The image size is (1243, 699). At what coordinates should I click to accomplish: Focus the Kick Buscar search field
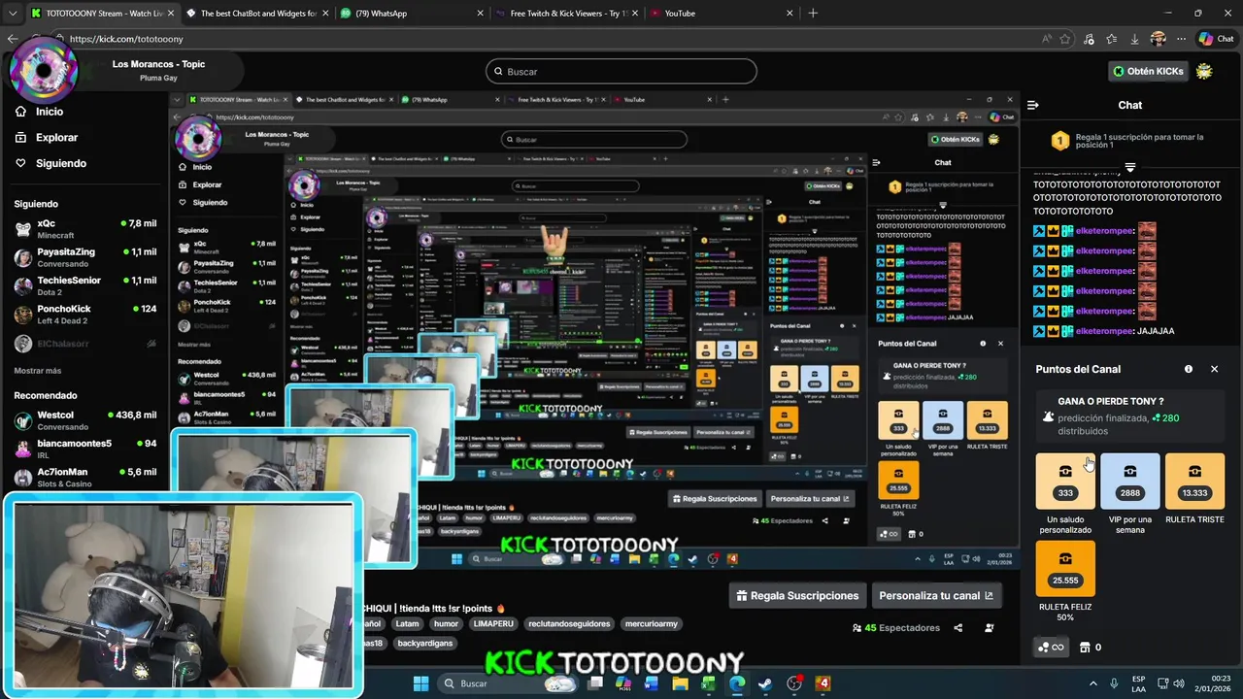(x=621, y=71)
